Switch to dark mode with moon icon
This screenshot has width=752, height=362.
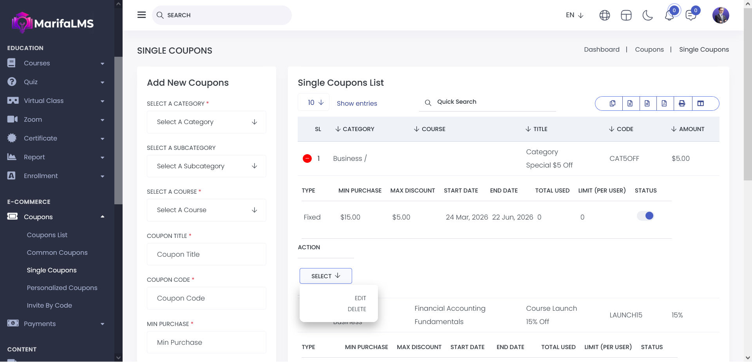pos(648,15)
